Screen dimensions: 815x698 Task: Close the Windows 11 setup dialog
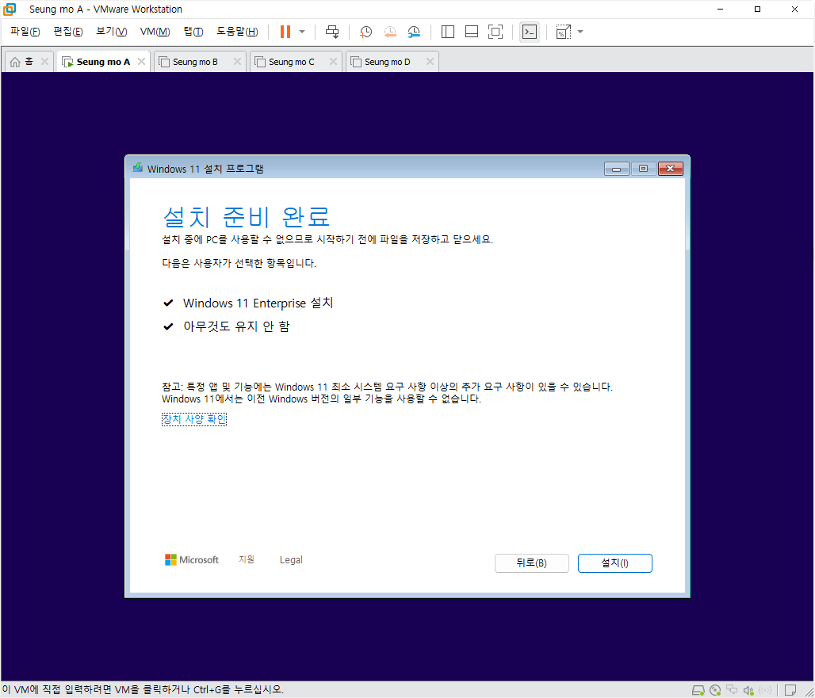point(671,169)
